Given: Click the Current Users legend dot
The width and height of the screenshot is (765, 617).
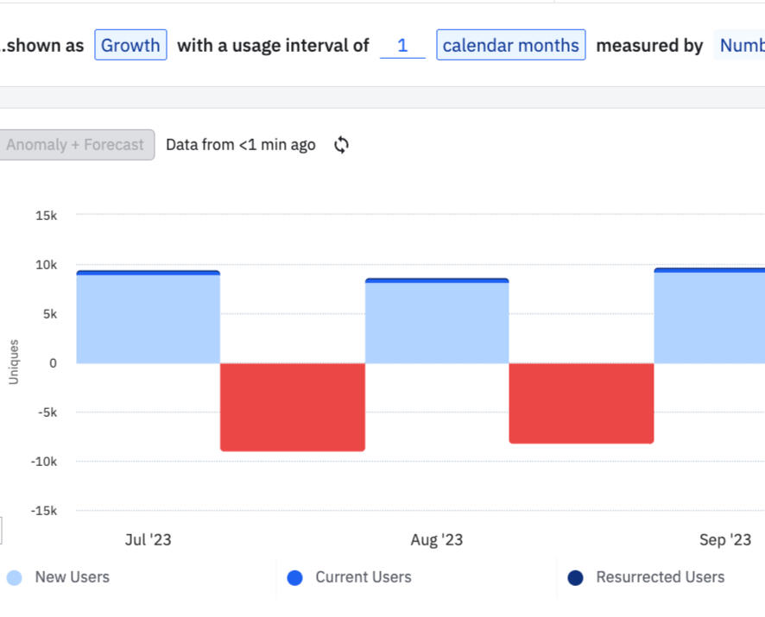Looking at the screenshot, I should pos(294,577).
